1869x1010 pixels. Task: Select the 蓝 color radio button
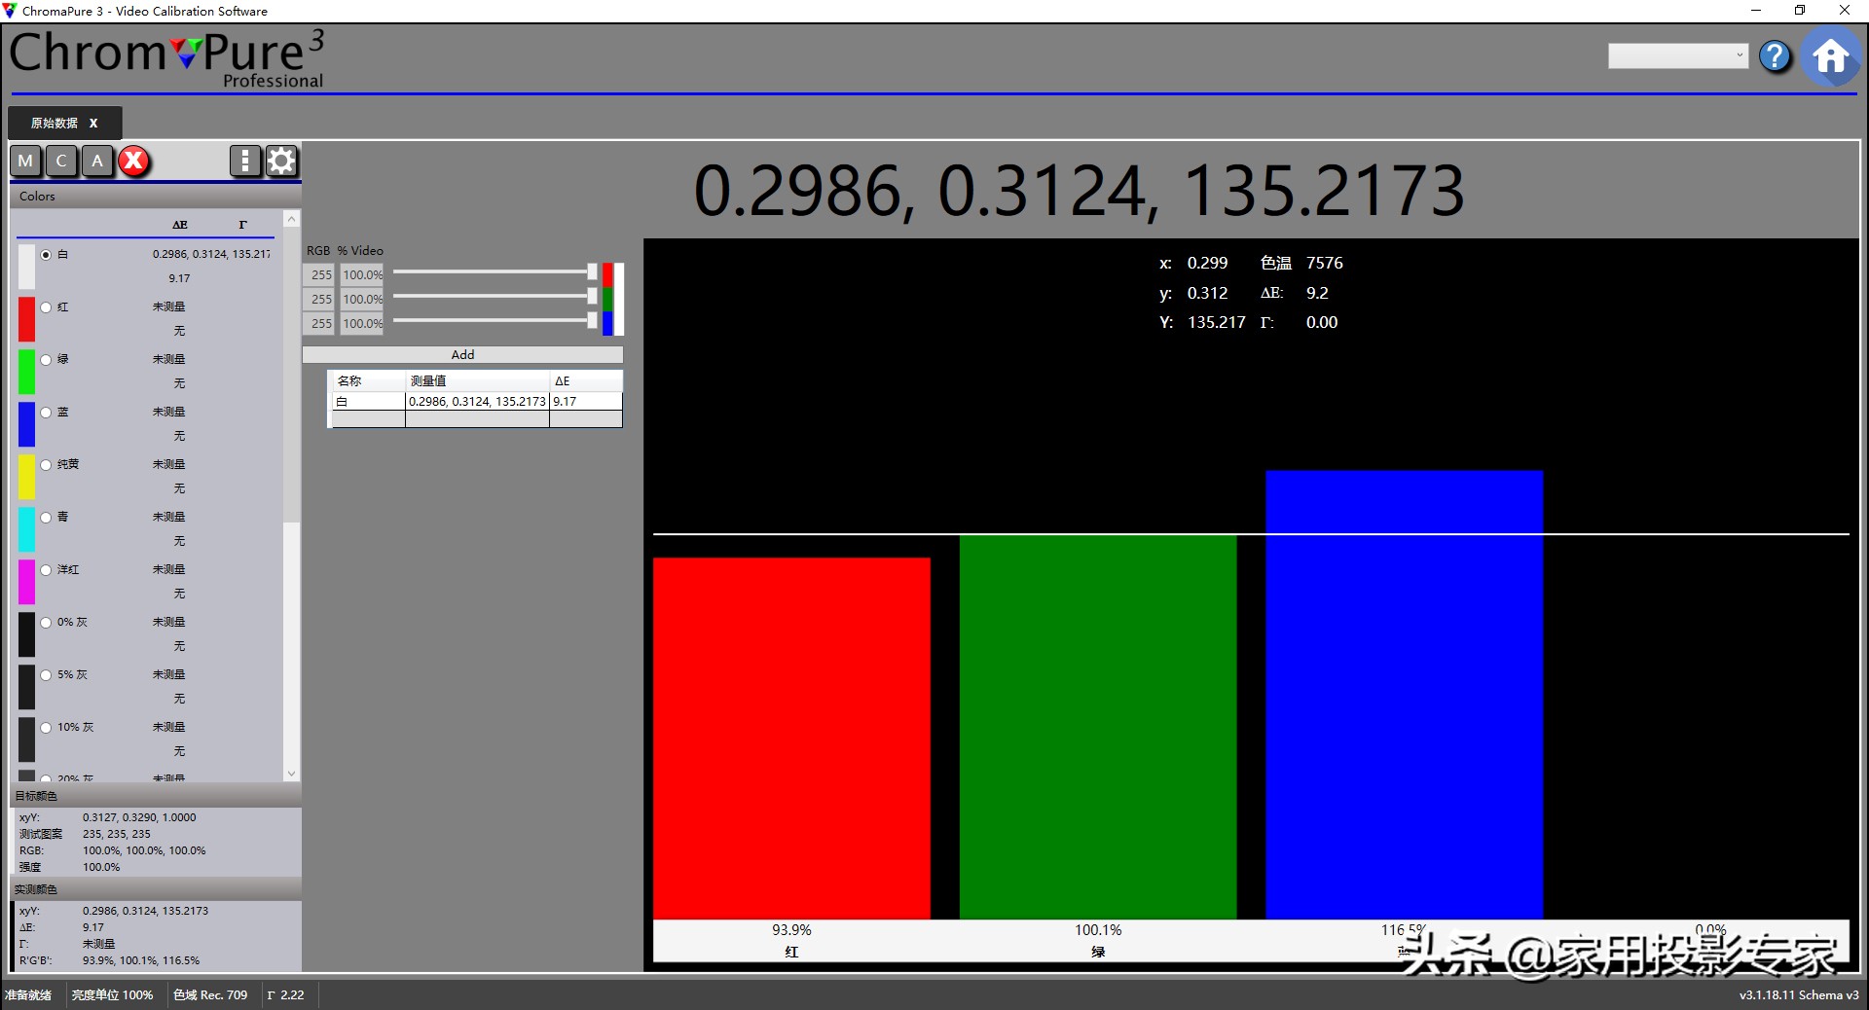pyautogui.click(x=46, y=413)
